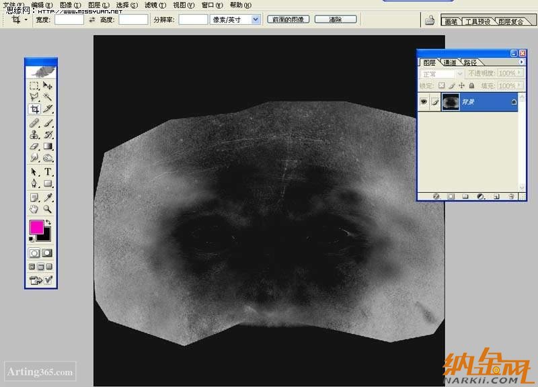
Task: Open Layers panel flyout menu arrow
Action: 522,62
